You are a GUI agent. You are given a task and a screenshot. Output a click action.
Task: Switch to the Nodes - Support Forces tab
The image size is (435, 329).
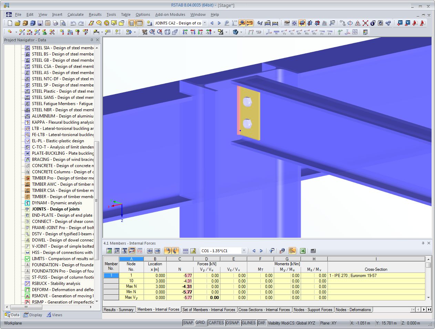pos(313,309)
